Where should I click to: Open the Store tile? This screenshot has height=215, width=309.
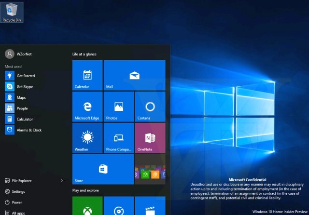coord(103,169)
